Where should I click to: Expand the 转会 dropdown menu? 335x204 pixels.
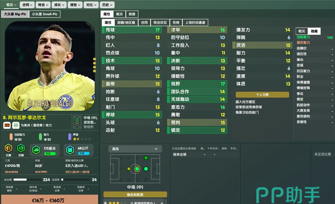click(x=43, y=4)
